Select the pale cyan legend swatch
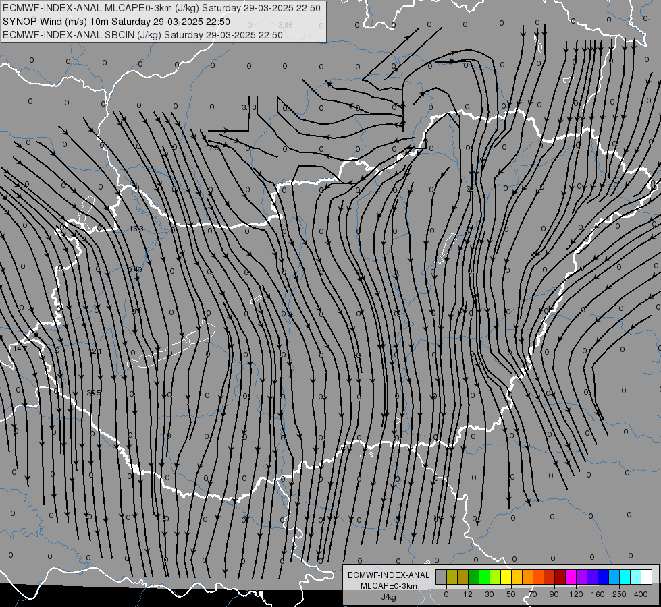The image size is (661, 607). click(x=636, y=577)
